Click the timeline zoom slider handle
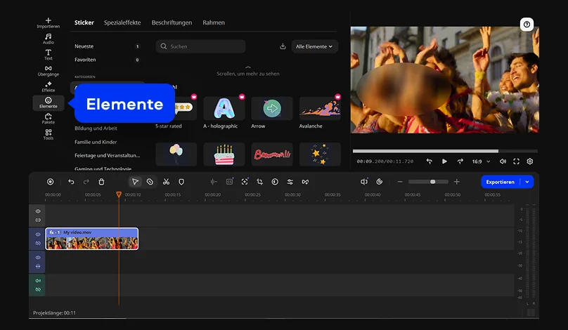Image resolution: width=568 pixels, height=330 pixels. tap(432, 182)
